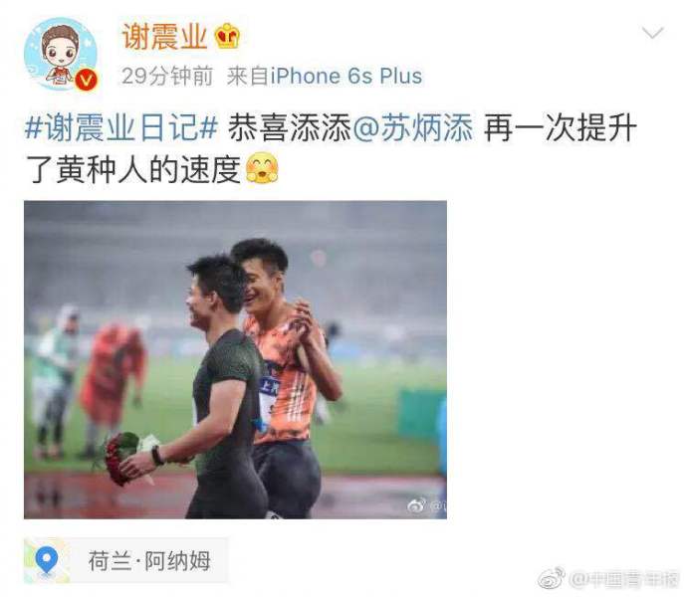Viewport: 687px width, 597px height.
Task: Click the 来自 source label
Action: pyautogui.click(x=248, y=77)
